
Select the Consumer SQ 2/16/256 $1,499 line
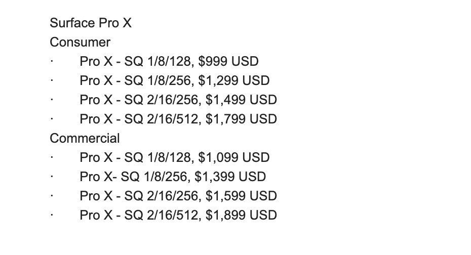[178, 100]
